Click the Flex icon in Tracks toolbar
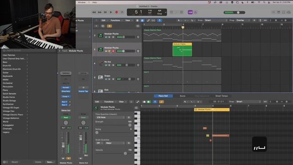 (153, 20)
